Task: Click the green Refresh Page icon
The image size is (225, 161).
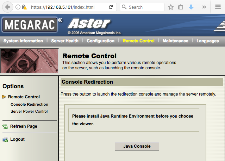Action: pyautogui.click(x=5, y=126)
